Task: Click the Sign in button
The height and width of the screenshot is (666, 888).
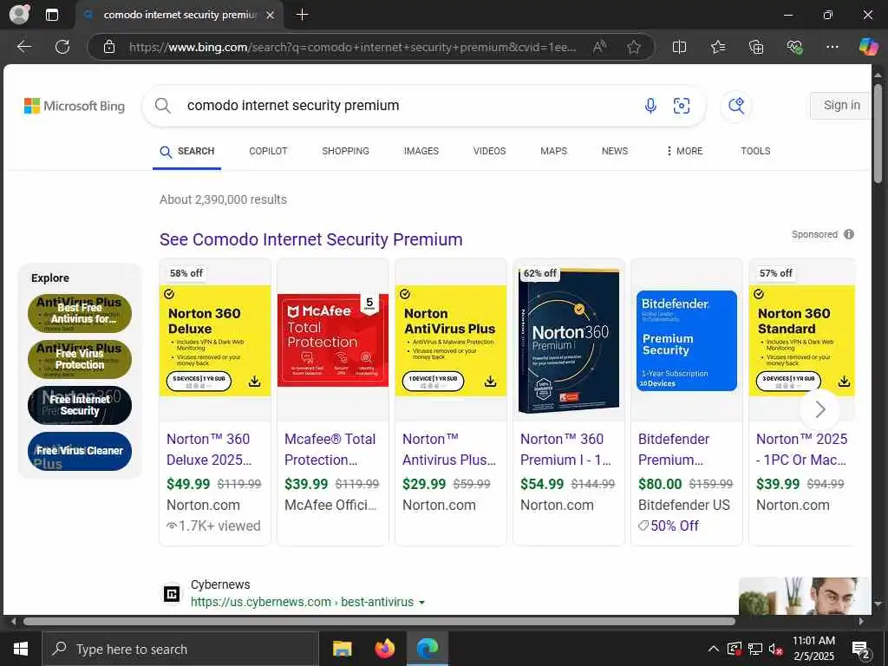Action: pos(840,105)
